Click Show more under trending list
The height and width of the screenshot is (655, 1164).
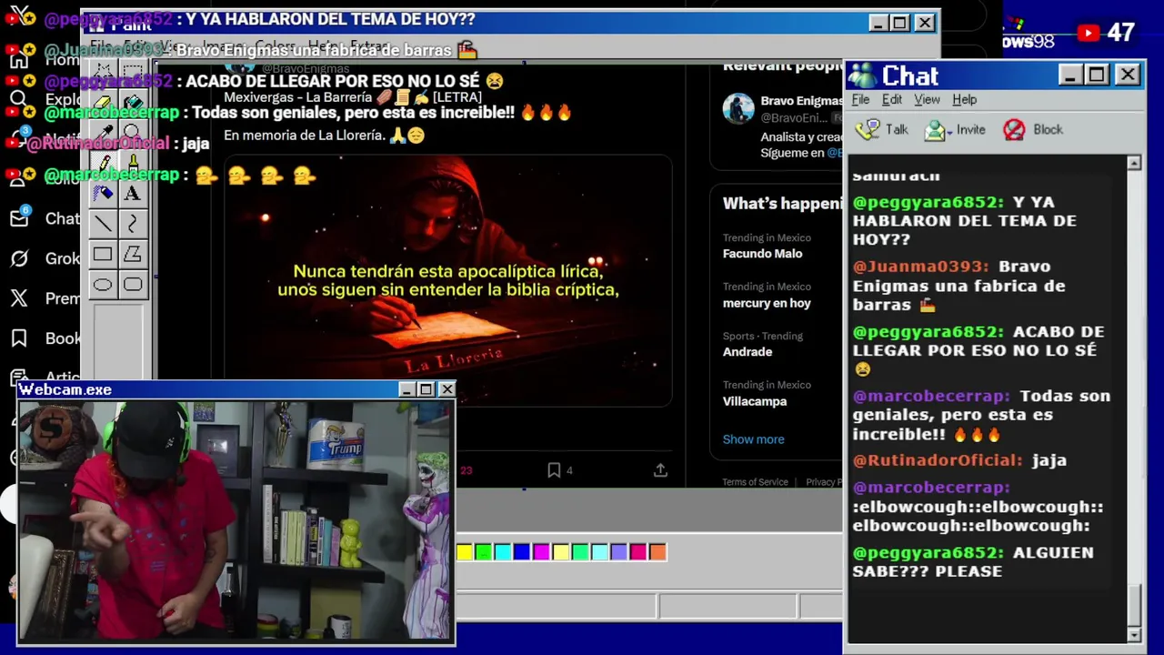753,439
